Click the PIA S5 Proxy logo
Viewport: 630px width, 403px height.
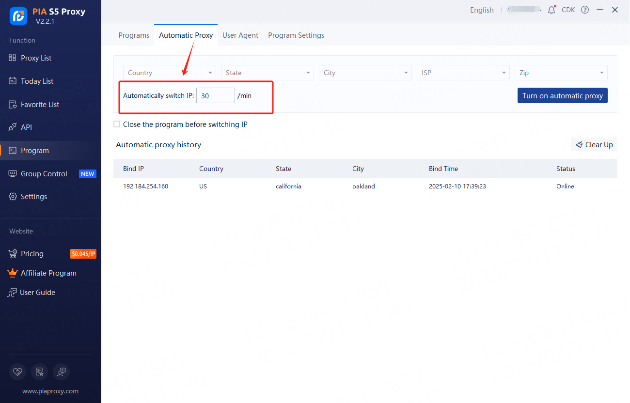click(x=18, y=15)
